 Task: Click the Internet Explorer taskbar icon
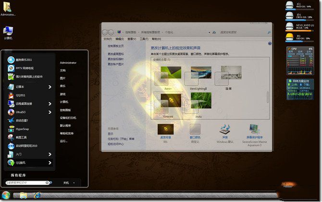pyautogui.click(x=37, y=195)
